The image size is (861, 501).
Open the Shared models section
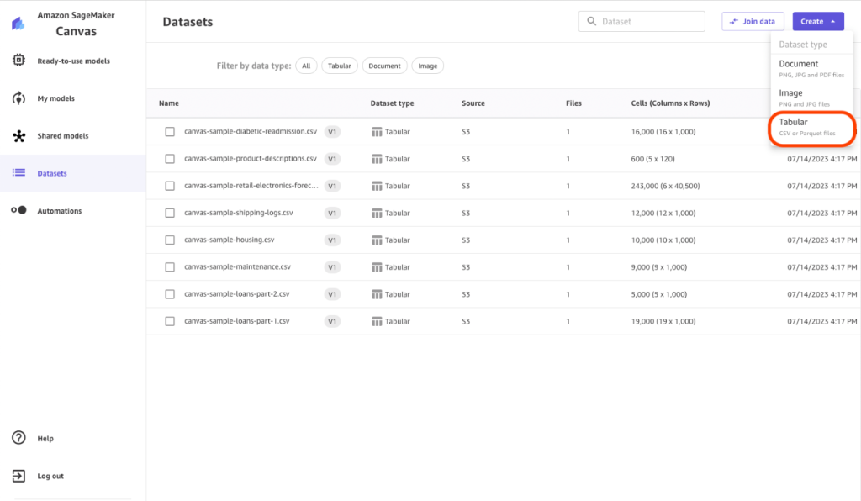[62, 135]
